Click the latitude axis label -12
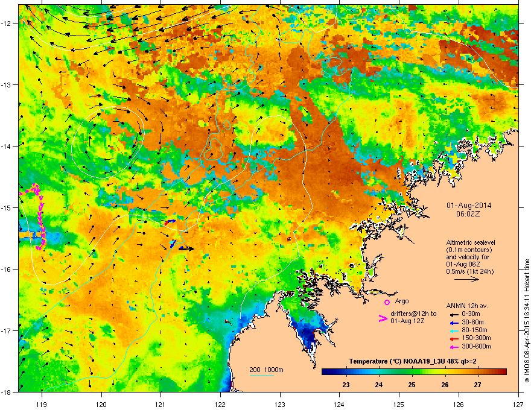531x410 pixels. [x=7, y=24]
